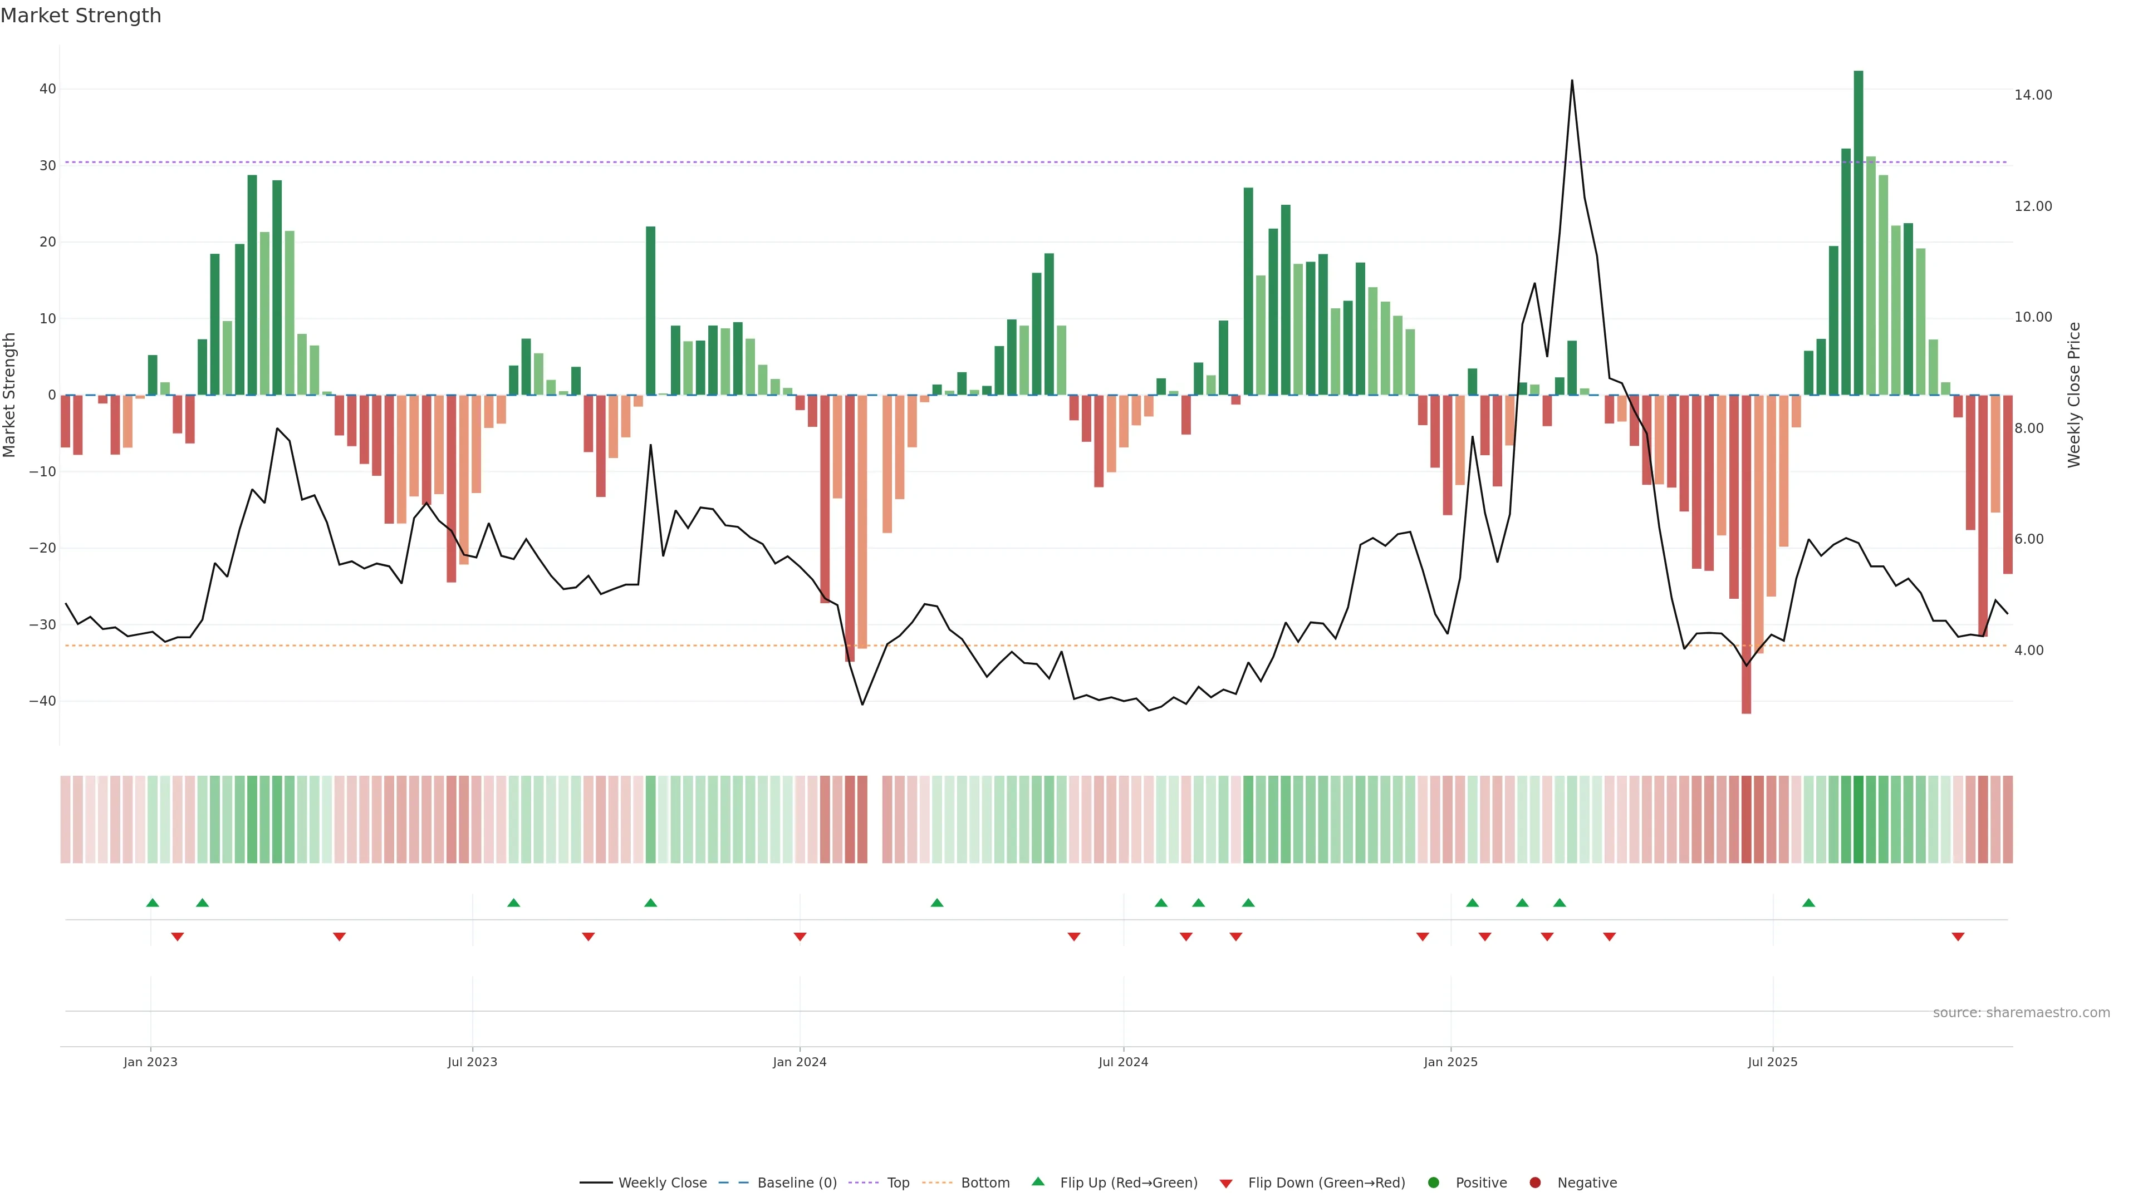
Task: Click the darkest green heatmap strip cell
Action: (1859, 819)
